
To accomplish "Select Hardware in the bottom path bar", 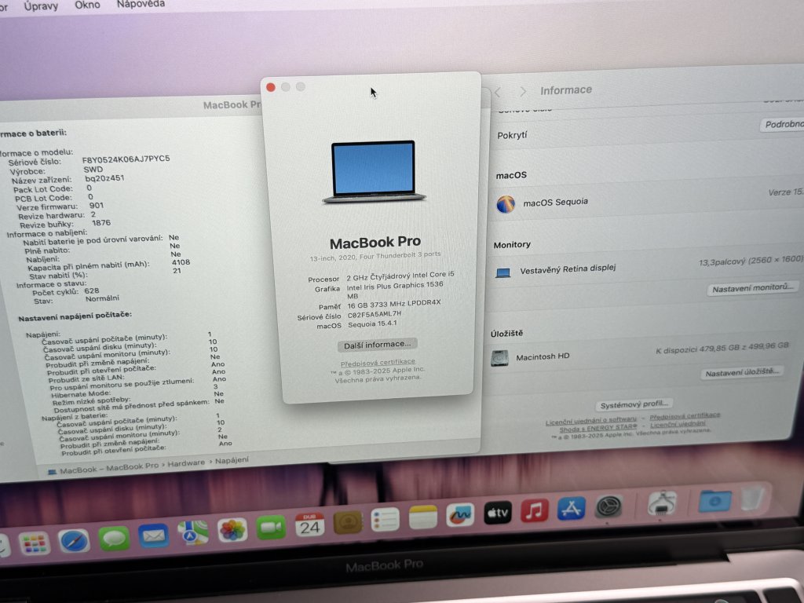I will coord(185,463).
